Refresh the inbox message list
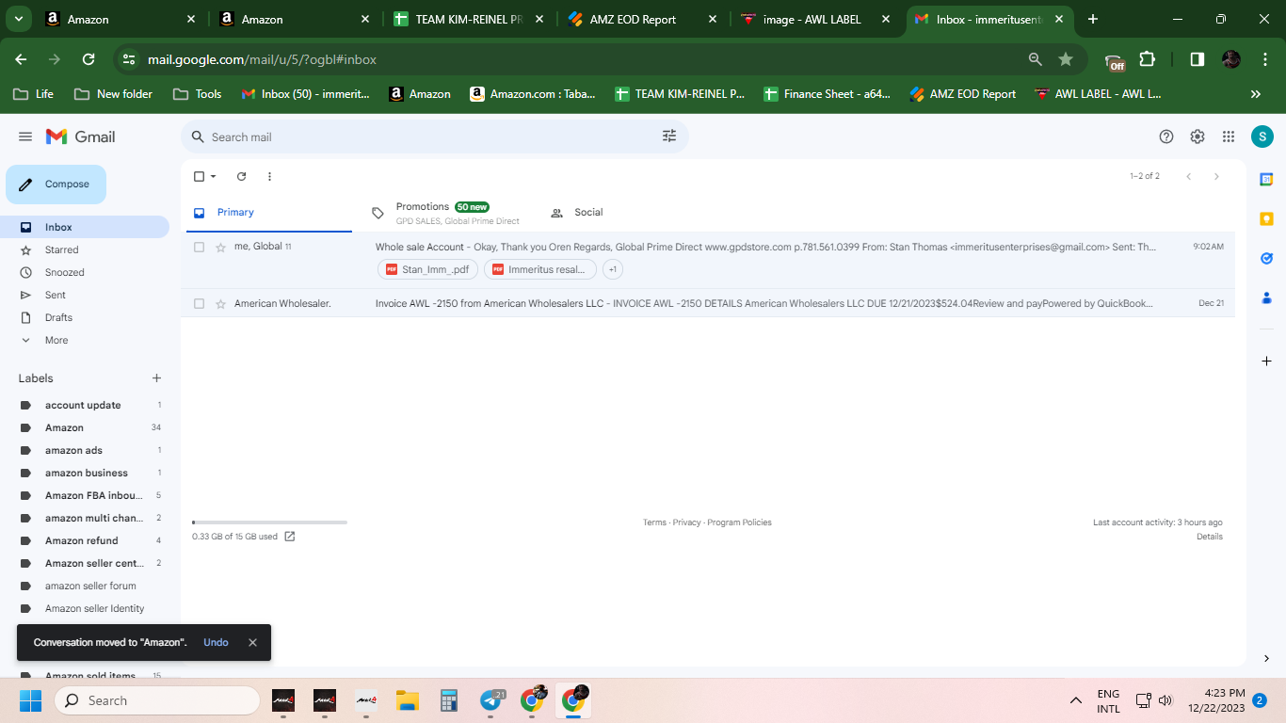Image resolution: width=1286 pixels, height=723 pixels. pos(241,176)
